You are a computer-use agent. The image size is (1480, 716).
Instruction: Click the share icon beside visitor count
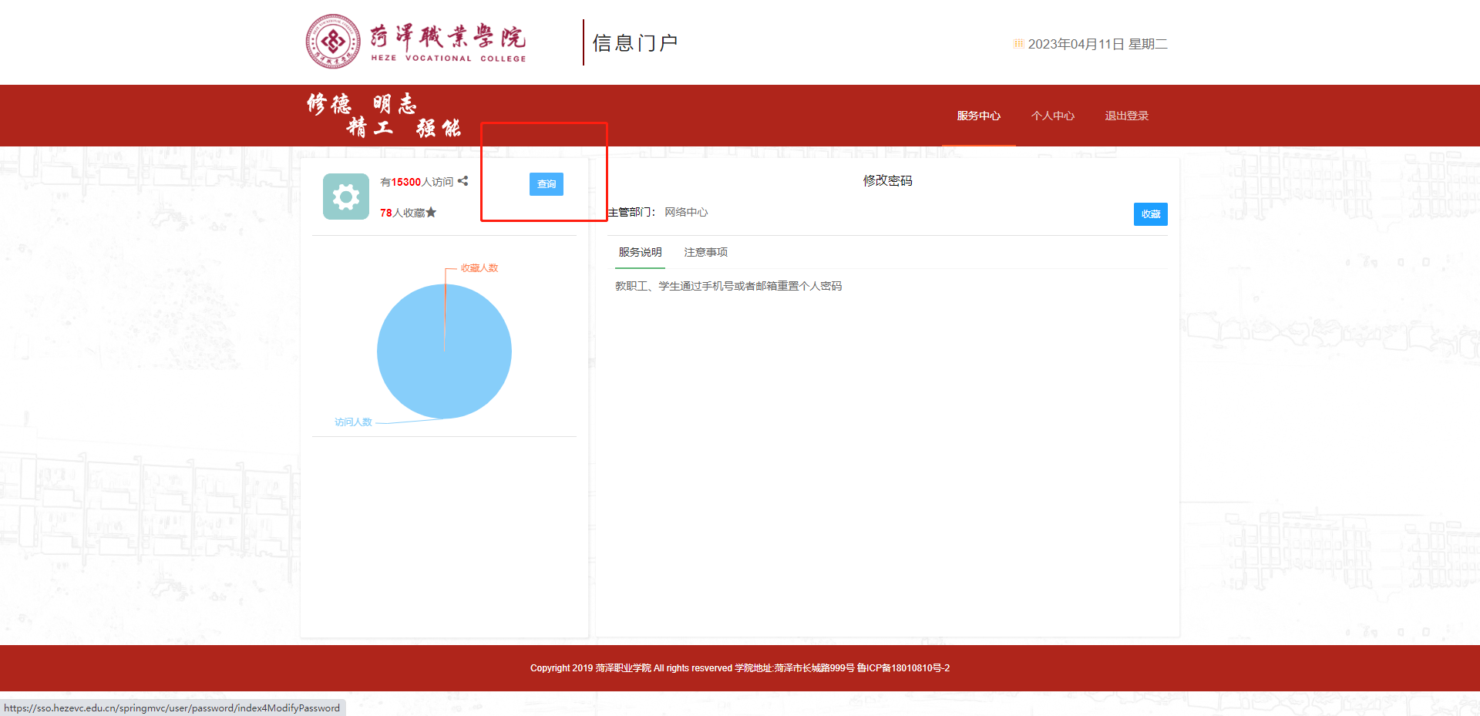pos(462,181)
